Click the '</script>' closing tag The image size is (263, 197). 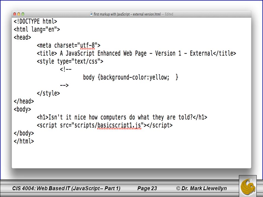pos(159,125)
